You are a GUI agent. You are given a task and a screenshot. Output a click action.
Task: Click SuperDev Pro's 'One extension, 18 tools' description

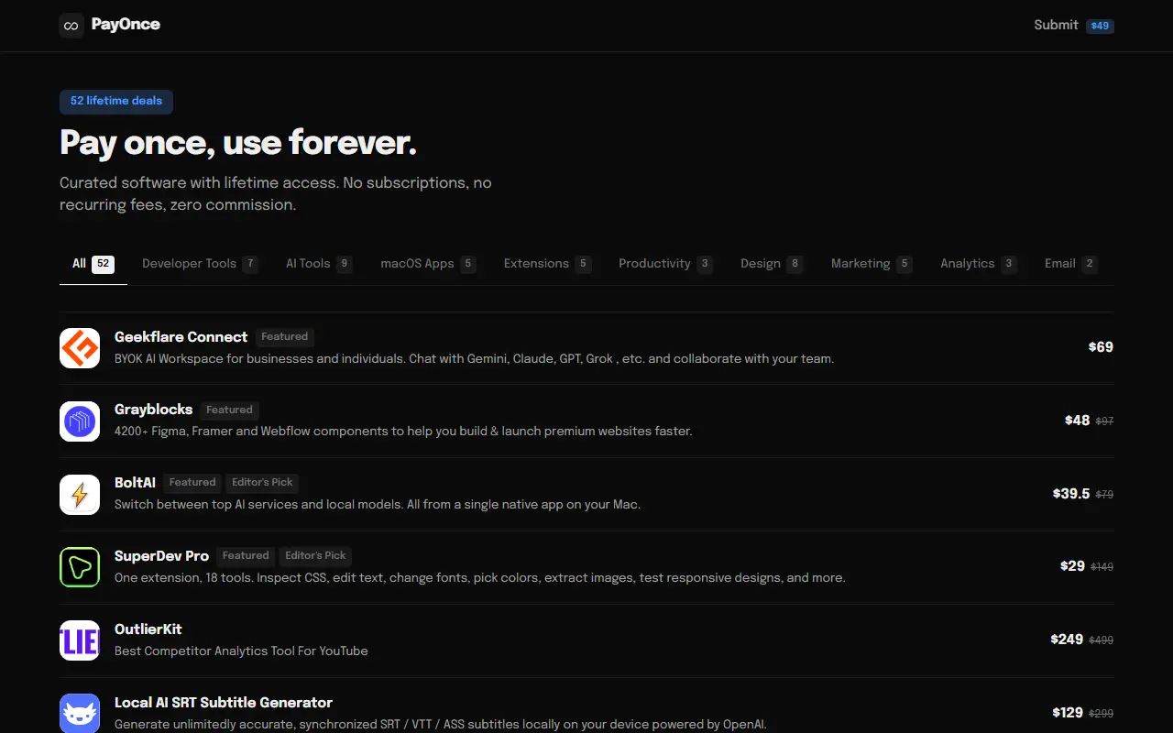[x=479, y=577]
